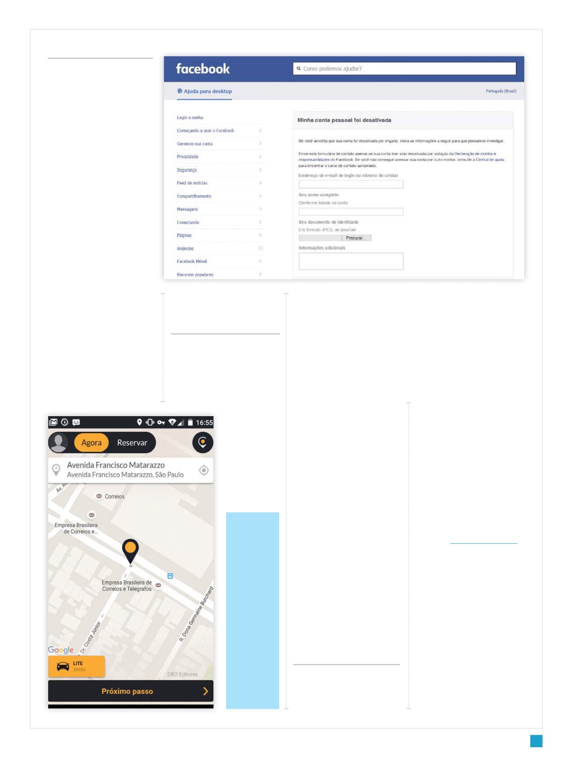Tap the vibrate mode icon in the status bar
572x767 pixels.
pos(150,422)
